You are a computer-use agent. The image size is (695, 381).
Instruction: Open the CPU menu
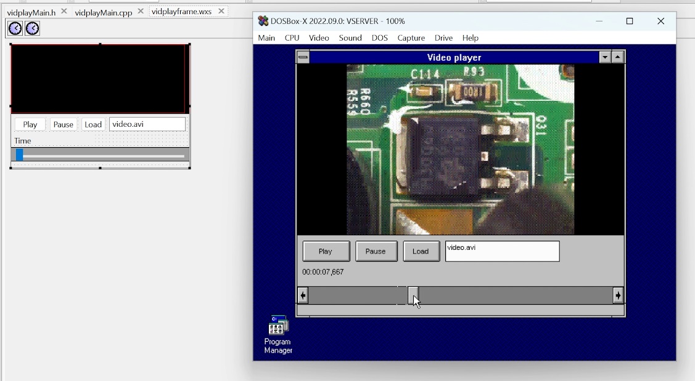click(292, 38)
